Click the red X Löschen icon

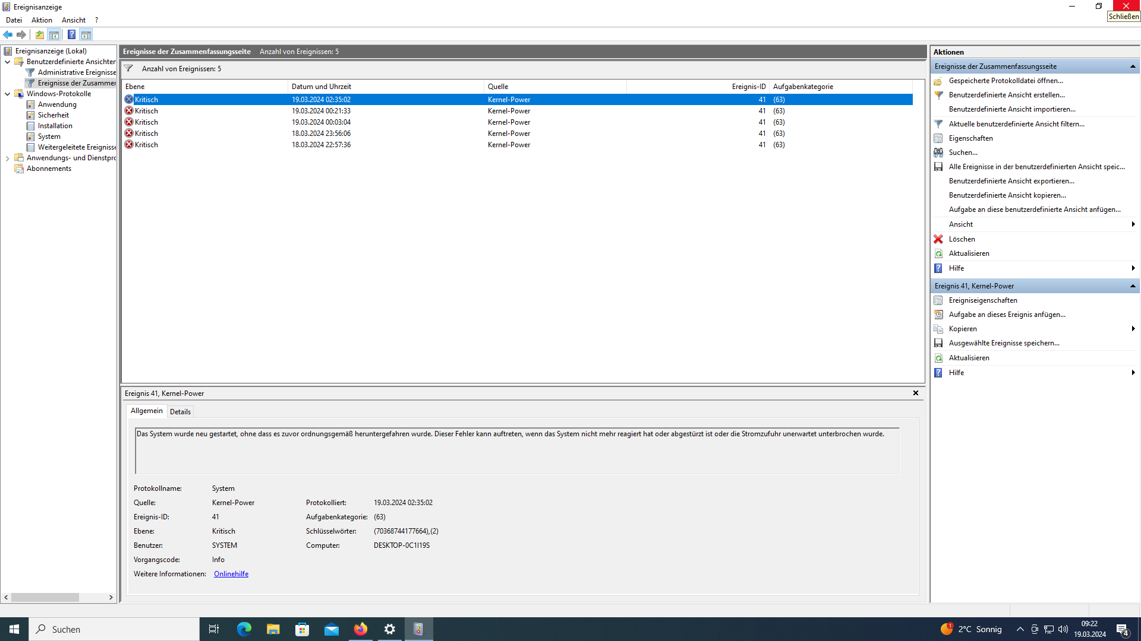click(938, 239)
